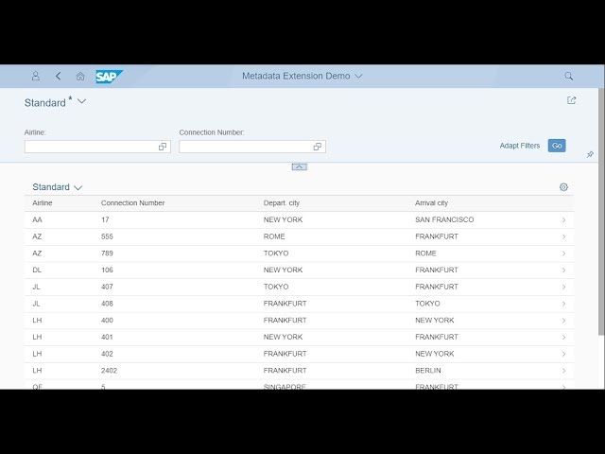Image resolution: width=605 pixels, height=454 pixels.
Task: Select the DL airline cell
Action: 37,270
